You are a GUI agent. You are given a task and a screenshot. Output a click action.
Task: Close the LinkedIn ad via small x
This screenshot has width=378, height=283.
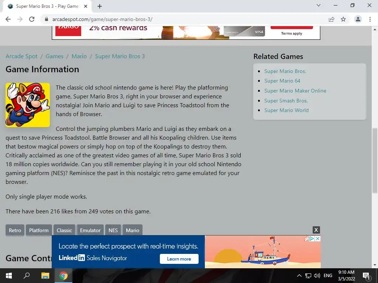point(318,238)
